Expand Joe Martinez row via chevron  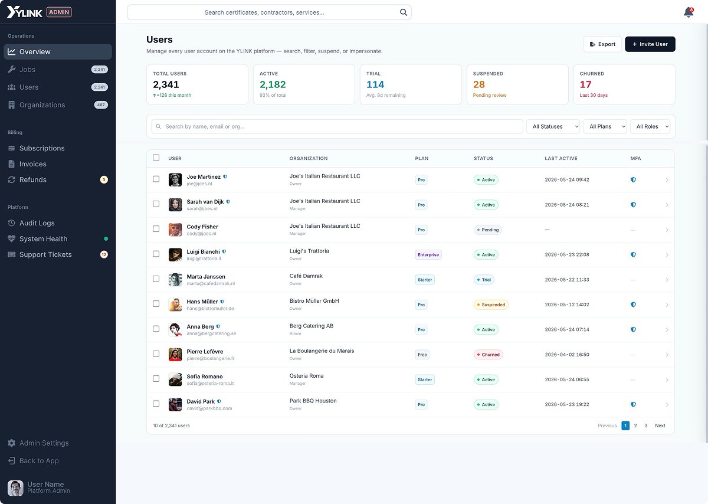667,180
